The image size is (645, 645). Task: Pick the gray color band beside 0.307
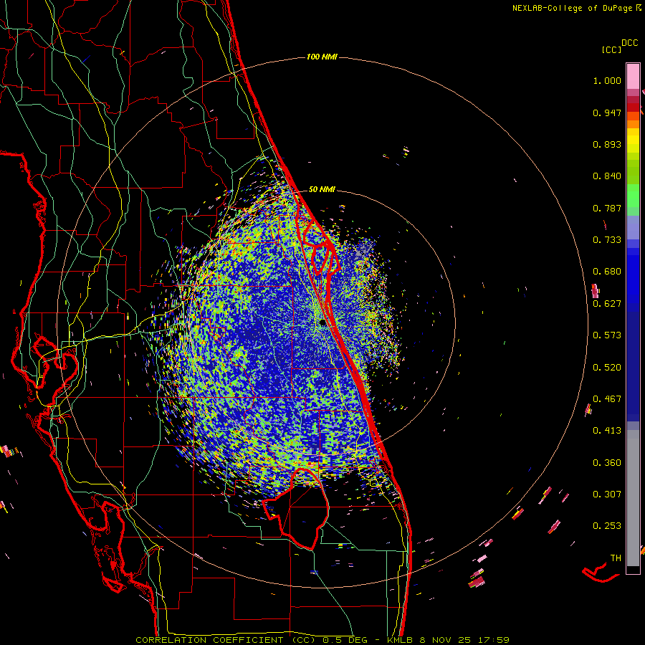click(x=633, y=498)
